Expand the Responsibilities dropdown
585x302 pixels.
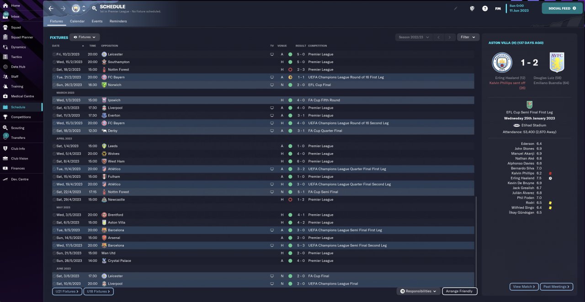point(419,291)
